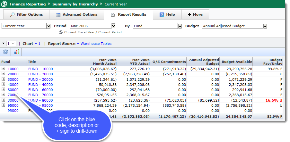Click the bar chart icon in toolbar
Screen dimensions: 290x142
pyautogui.click(x=16, y=52)
